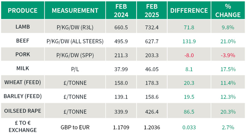Click the 86.5 oilseed rape difference value
Image resolution: width=246 pixels, height=137 pixels.
tap(189, 112)
